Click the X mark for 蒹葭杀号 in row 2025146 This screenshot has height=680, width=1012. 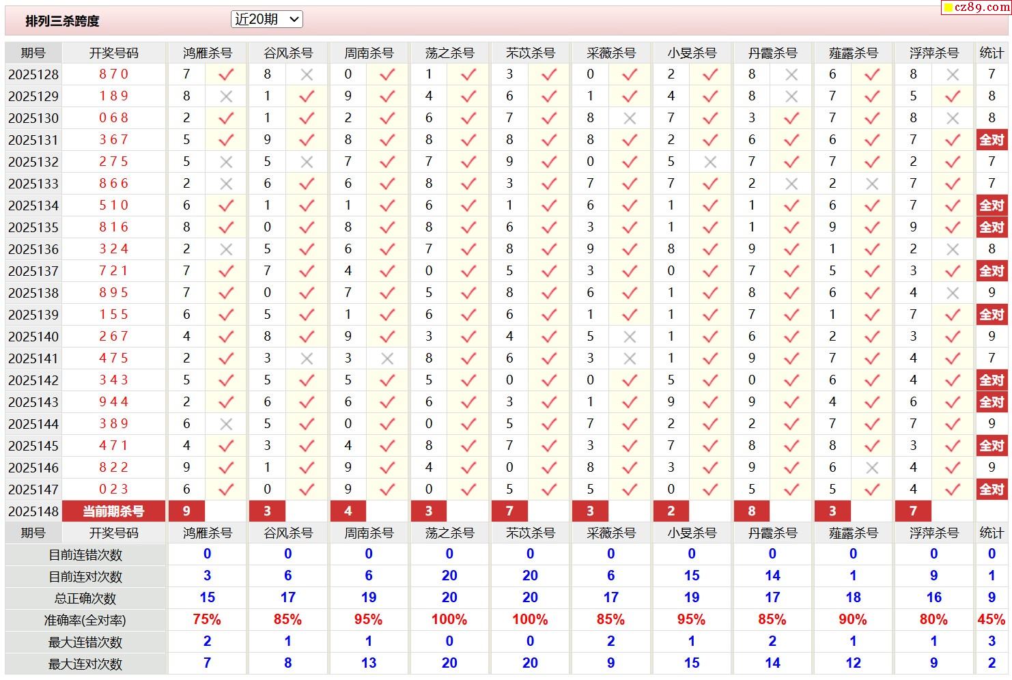click(x=872, y=468)
